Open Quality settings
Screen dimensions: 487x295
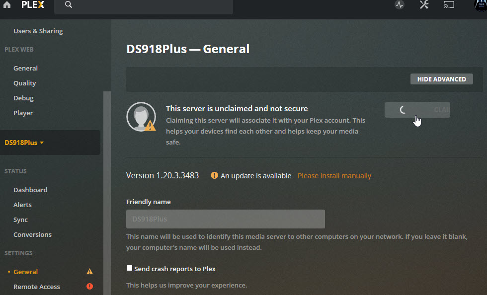[24, 83]
